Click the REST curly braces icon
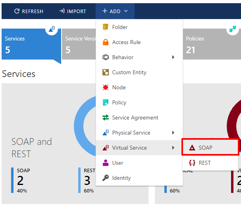 (192, 163)
